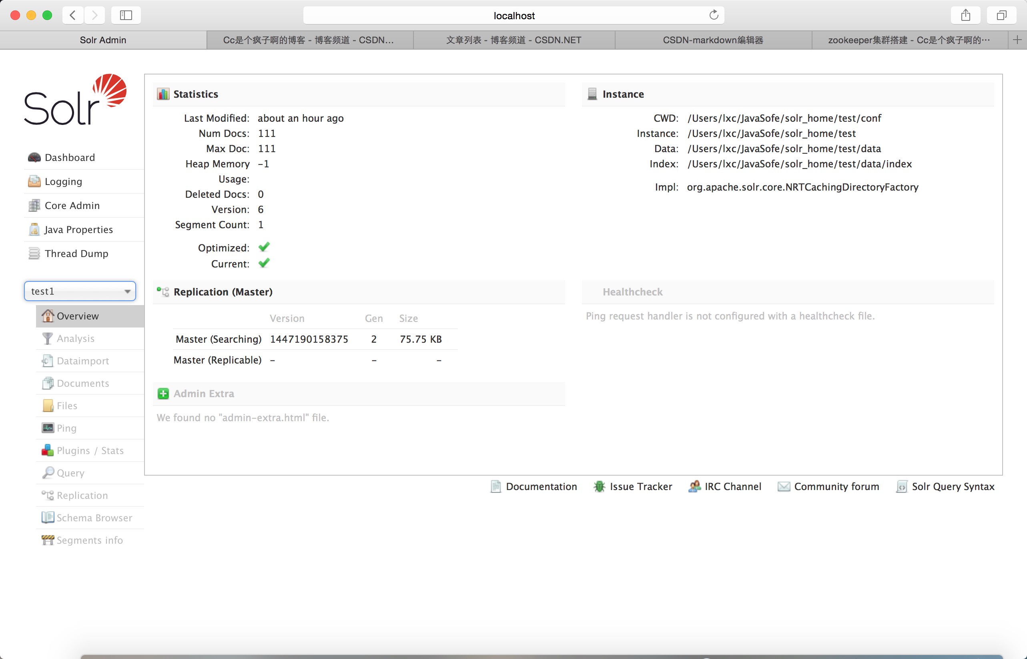The height and width of the screenshot is (659, 1027).
Task: Click the show all tabs icon
Action: [1001, 15]
